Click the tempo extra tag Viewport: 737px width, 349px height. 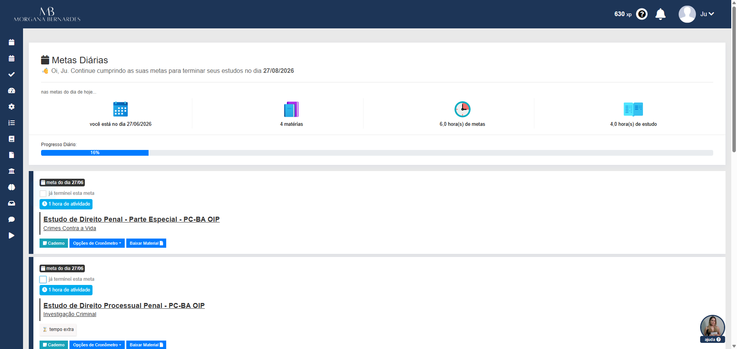[x=58, y=329]
